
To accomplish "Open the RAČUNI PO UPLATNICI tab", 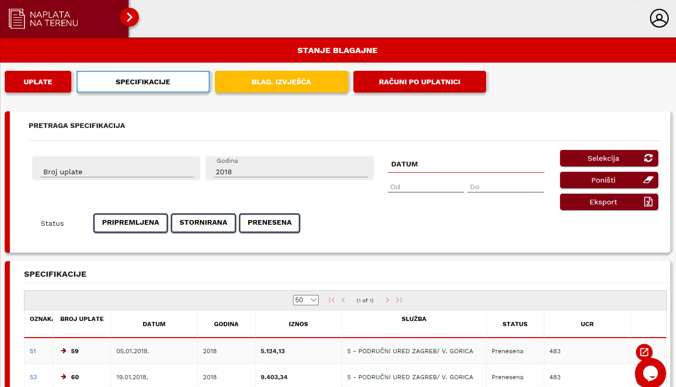I will point(419,82).
